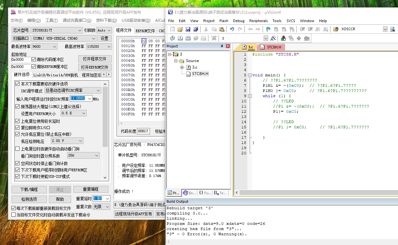The width and height of the screenshot is (398, 245).
Task: Expand the 3.c node in the project tree
Action: click(182, 67)
